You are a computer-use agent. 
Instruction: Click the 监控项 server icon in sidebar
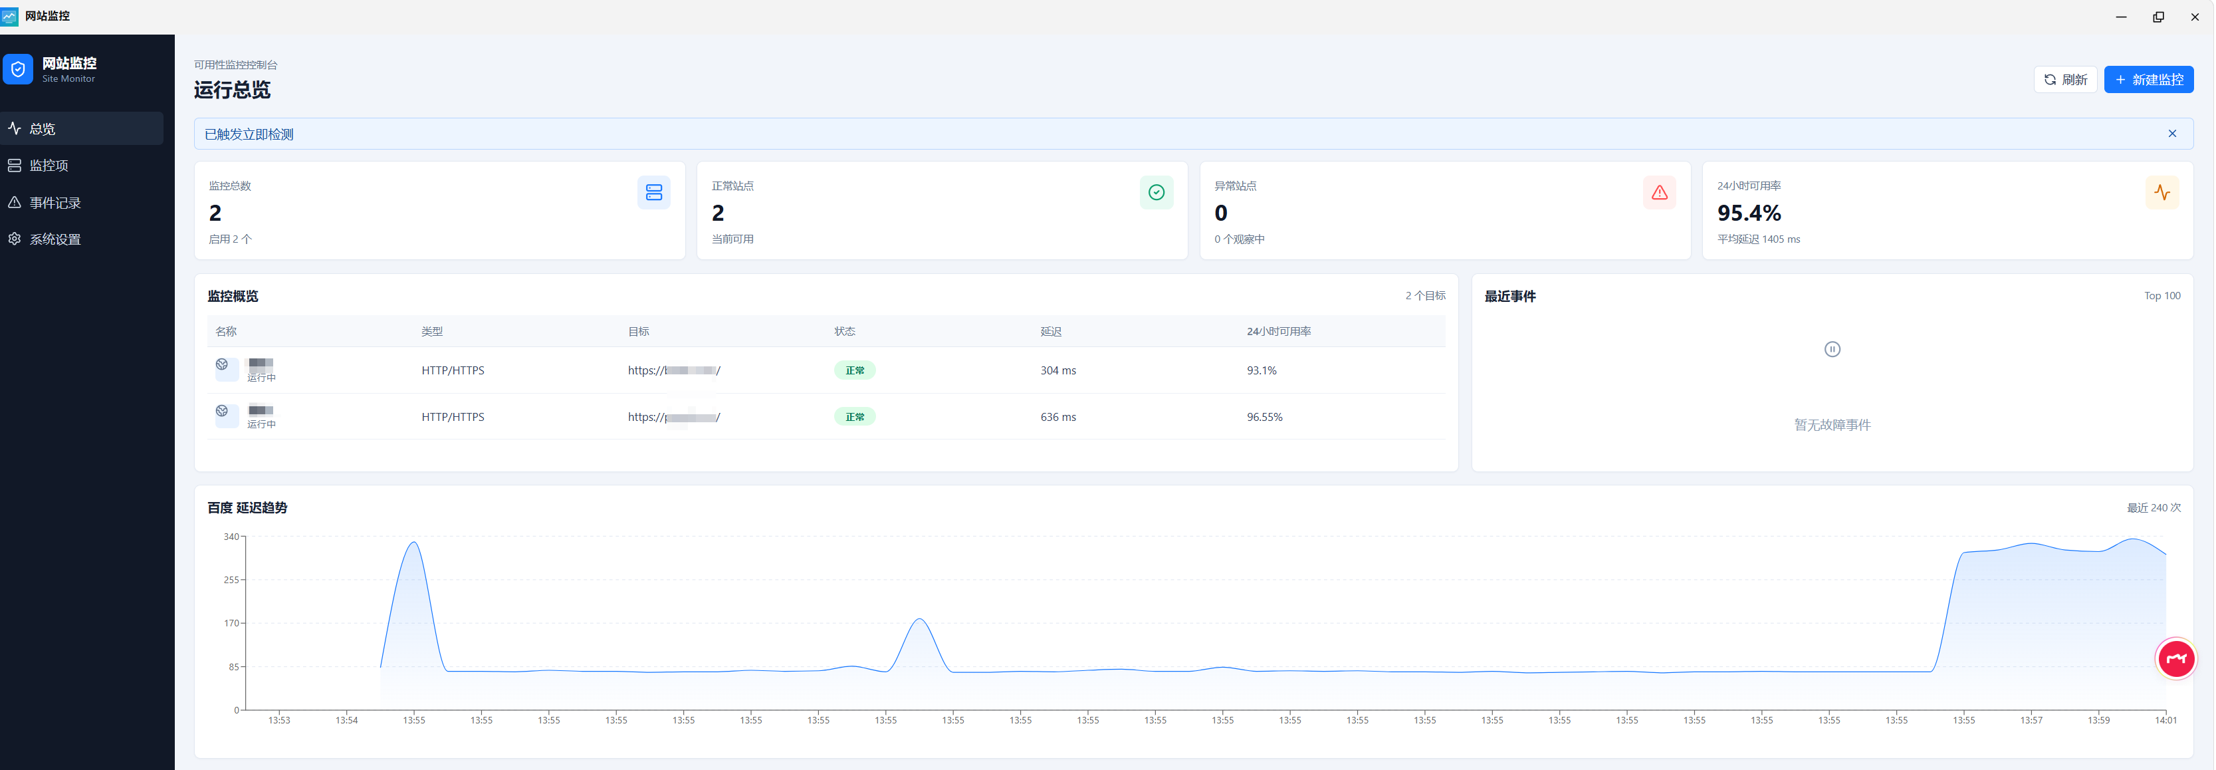tap(15, 165)
